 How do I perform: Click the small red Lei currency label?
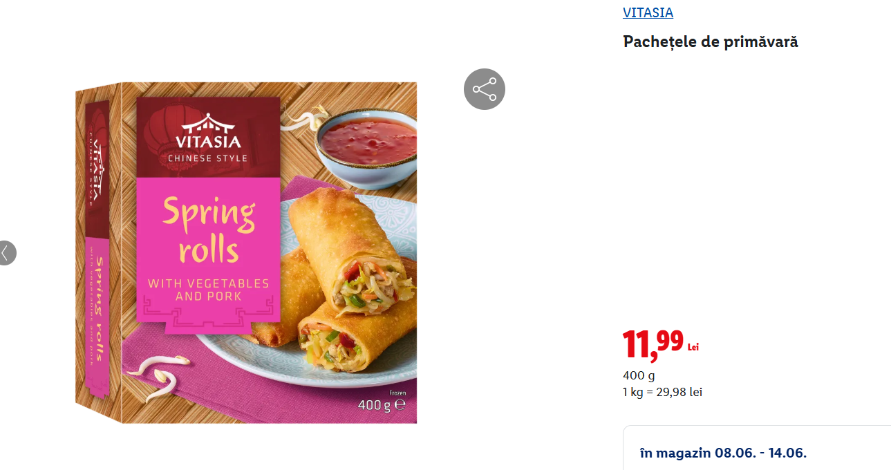coord(693,347)
